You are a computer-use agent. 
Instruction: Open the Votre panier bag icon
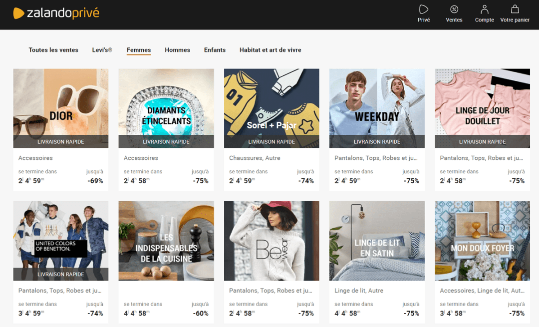[x=515, y=9]
